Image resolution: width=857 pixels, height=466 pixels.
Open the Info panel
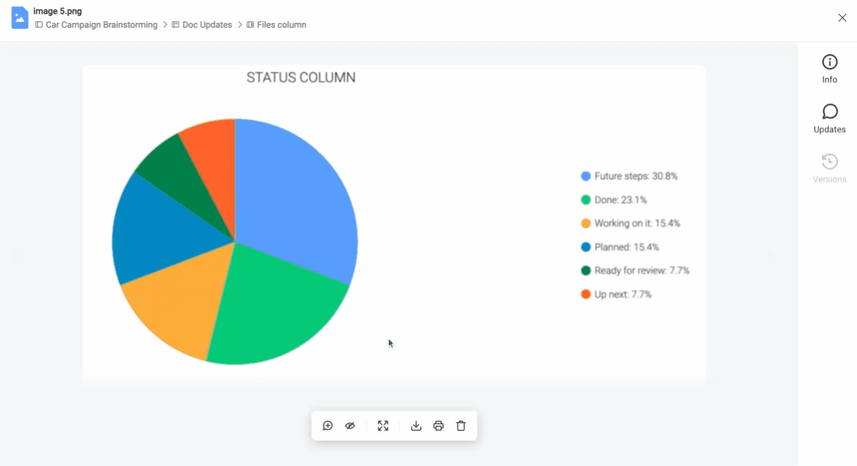click(830, 69)
